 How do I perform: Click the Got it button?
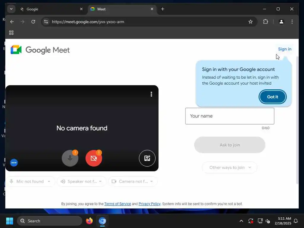click(273, 97)
